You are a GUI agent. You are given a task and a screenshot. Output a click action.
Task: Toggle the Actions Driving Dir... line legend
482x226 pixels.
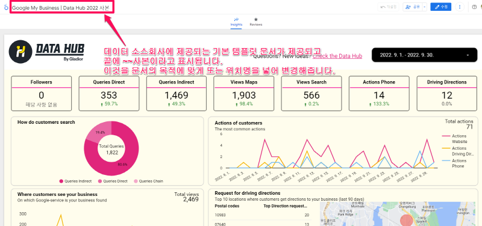[x=458, y=151]
